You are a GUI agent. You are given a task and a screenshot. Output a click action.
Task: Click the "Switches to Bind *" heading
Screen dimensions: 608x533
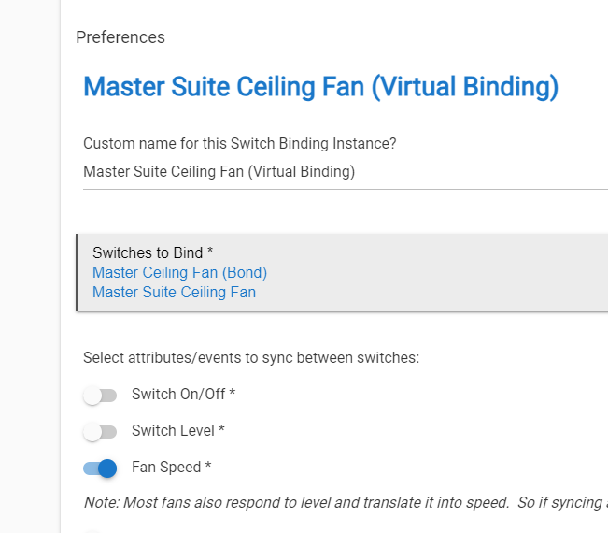(x=153, y=253)
